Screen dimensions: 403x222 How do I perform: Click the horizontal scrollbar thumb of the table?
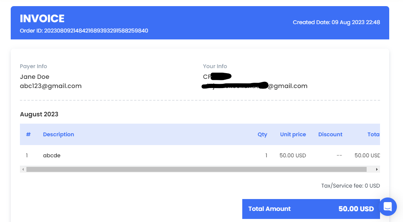click(x=196, y=169)
